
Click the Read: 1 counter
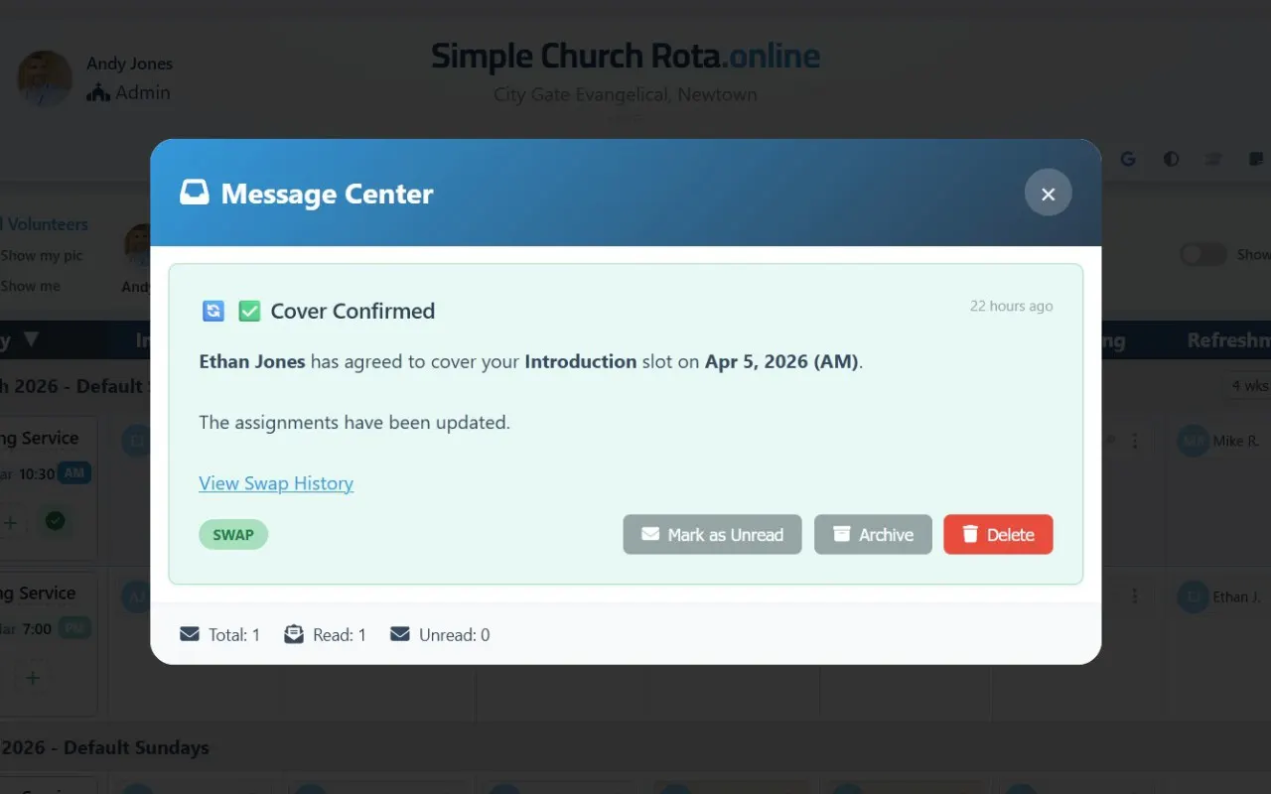pos(325,634)
